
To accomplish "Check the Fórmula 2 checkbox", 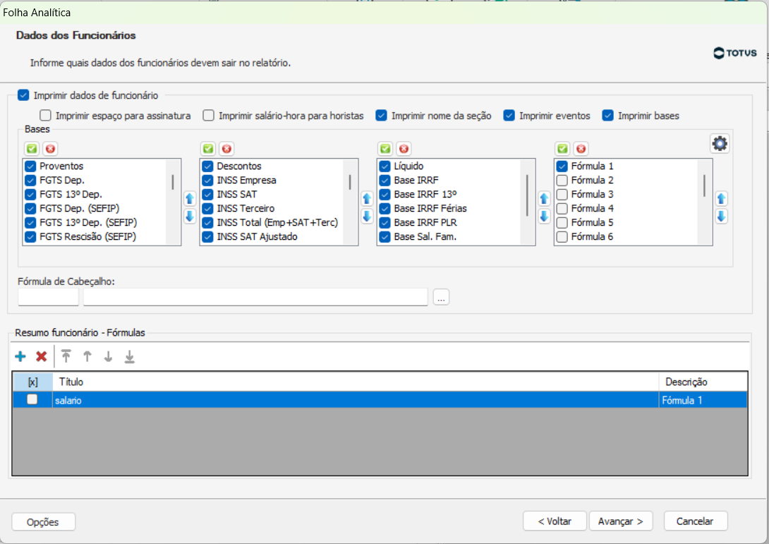I will (562, 181).
